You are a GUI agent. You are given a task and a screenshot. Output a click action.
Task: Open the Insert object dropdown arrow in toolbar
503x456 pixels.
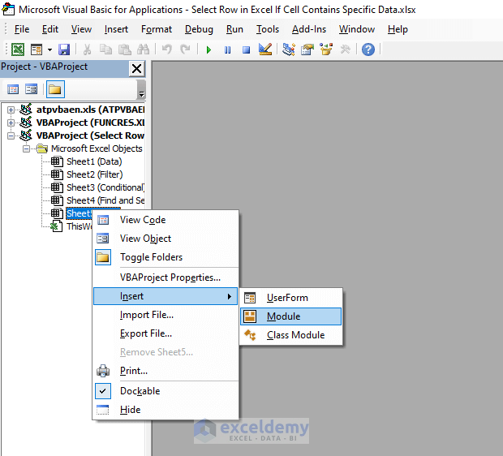[49, 49]
